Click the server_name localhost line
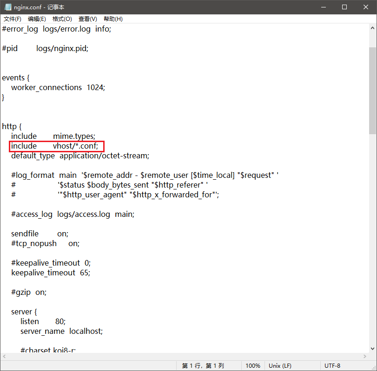The width and height of the screenshot is (377, 371). point(61,331)
